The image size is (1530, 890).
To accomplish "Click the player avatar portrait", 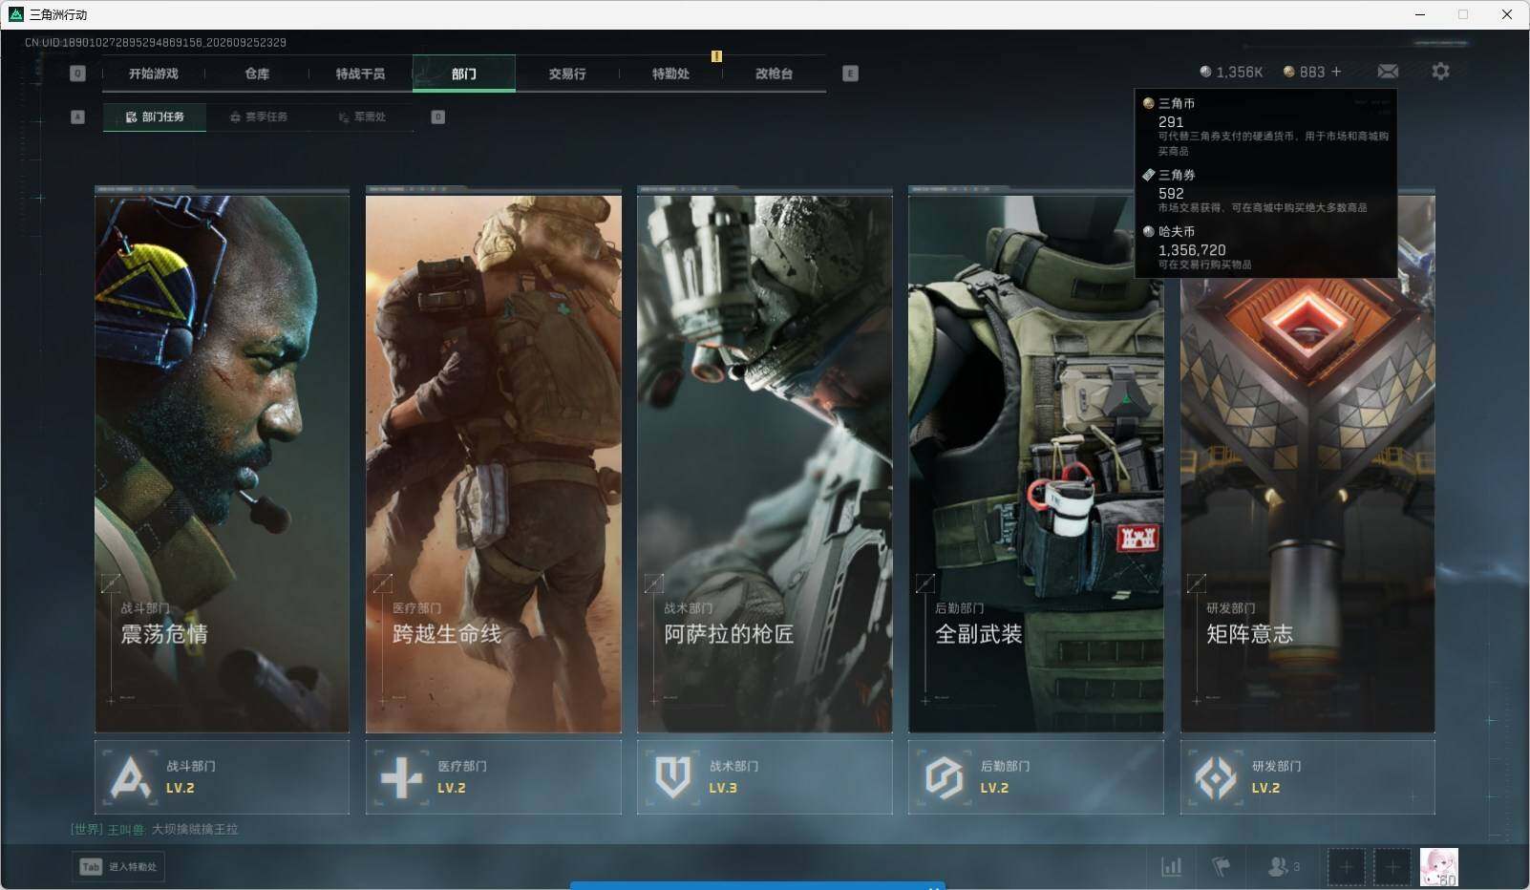I will pyautogui.click(x=1439, y=866).
